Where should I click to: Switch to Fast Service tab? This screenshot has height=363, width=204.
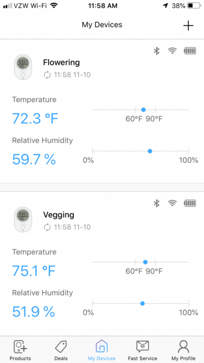coord(142,350)
